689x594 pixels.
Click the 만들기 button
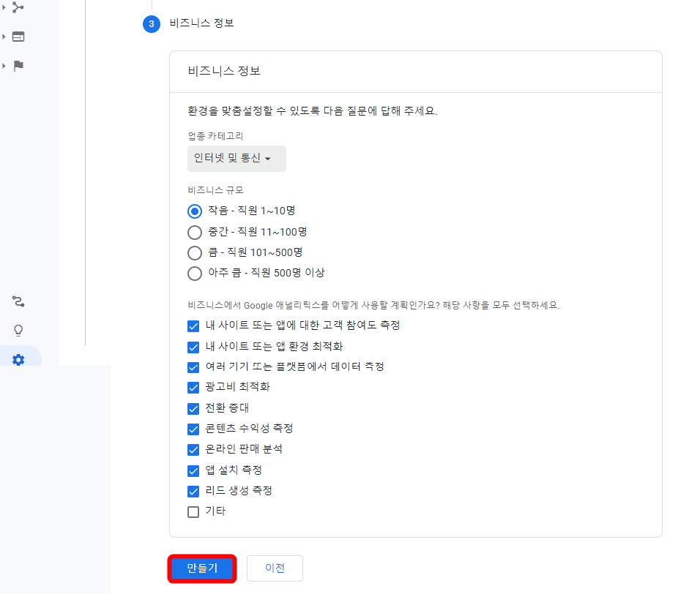coord(202,568)
